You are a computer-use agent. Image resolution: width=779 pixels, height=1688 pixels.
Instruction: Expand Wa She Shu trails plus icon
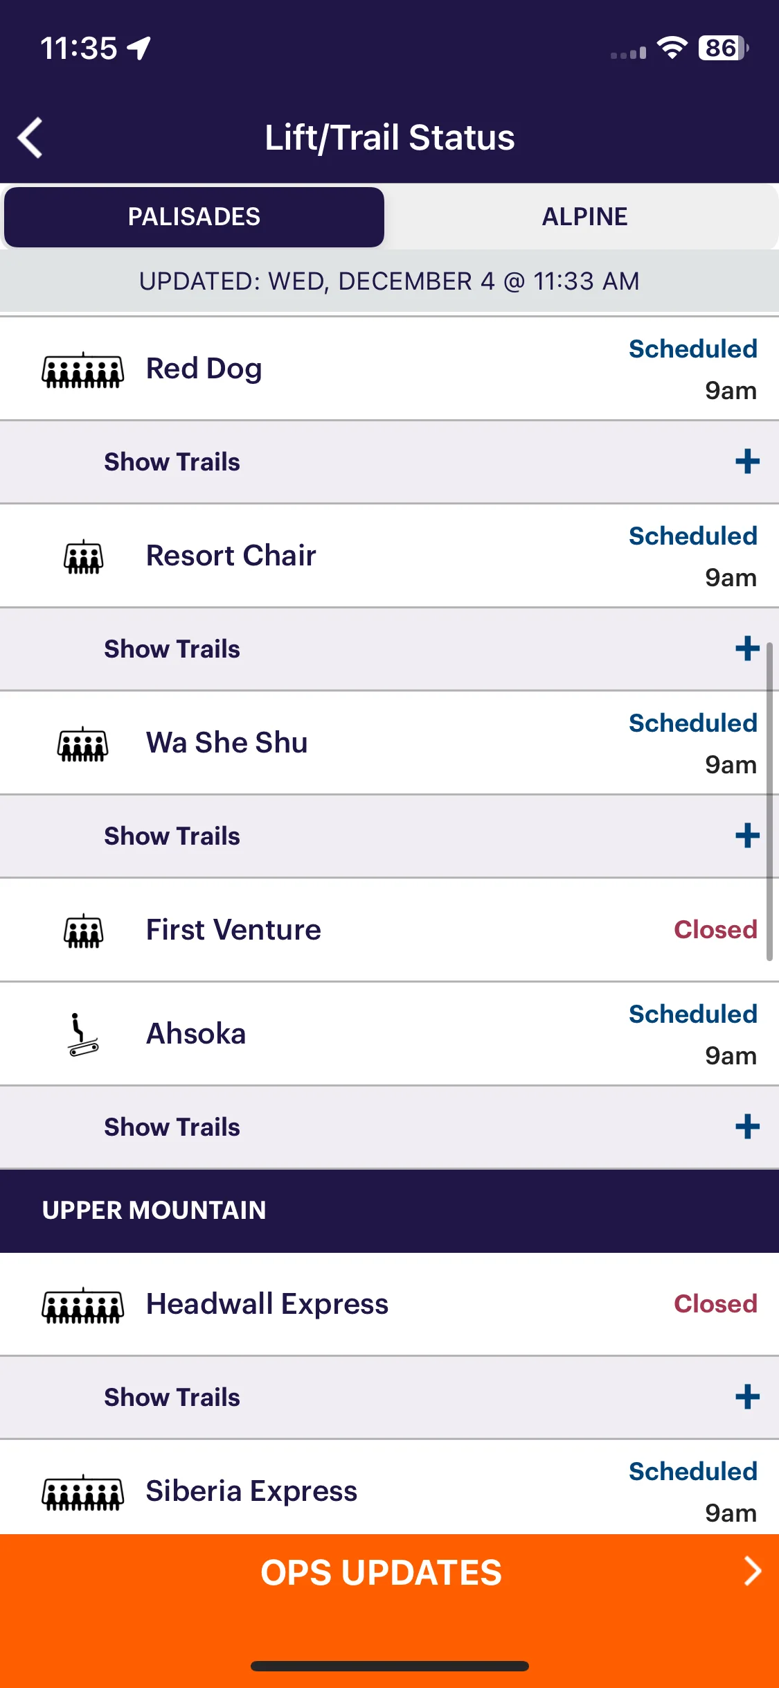click(748, 836)
